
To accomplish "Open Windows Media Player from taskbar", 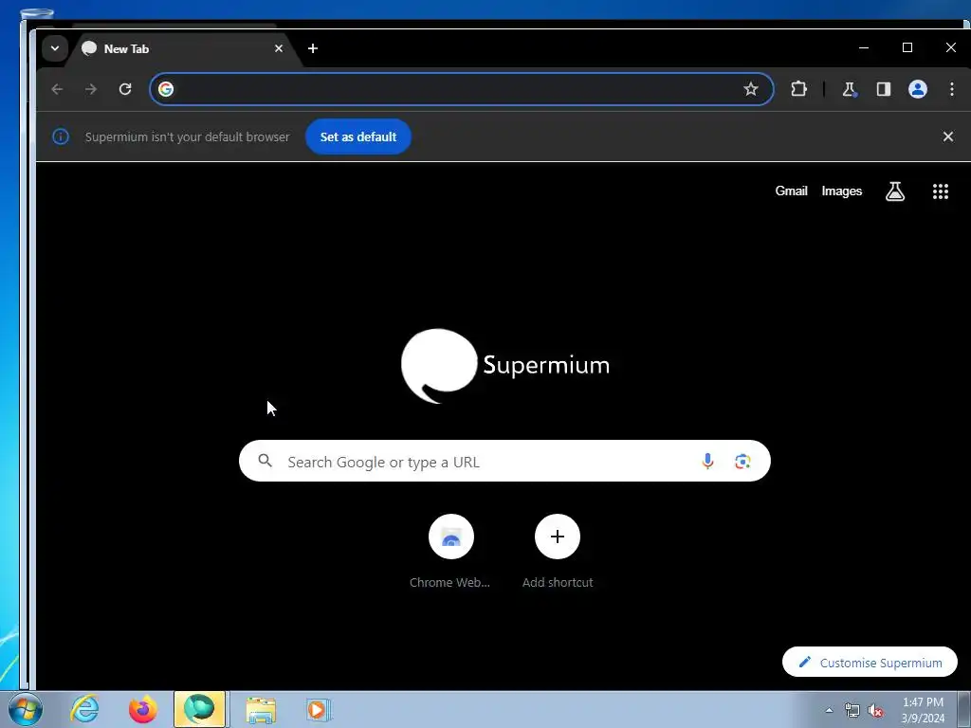I will 319,710.
